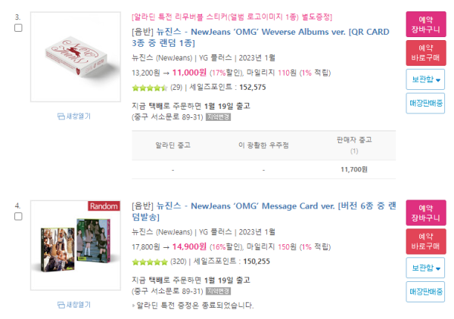This screenshot has height=319, width=454.
Task: Click star rating of item 3
Action: tap(150, 88)
